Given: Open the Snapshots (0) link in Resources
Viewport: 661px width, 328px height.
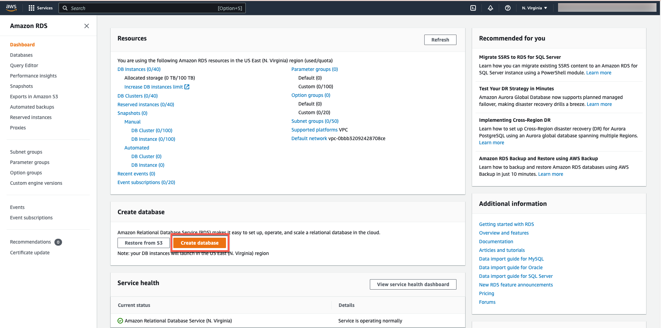Looking at the screenshot, I should point(132,113).
